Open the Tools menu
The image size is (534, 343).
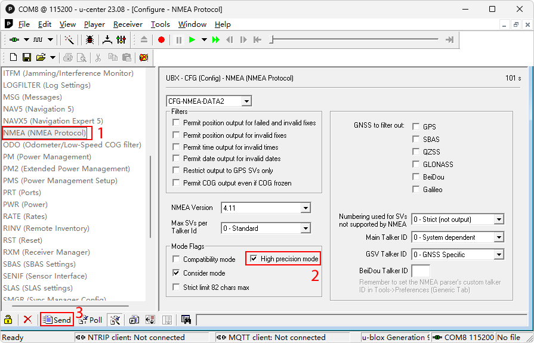pyautogui.click(x=160, y=24)
